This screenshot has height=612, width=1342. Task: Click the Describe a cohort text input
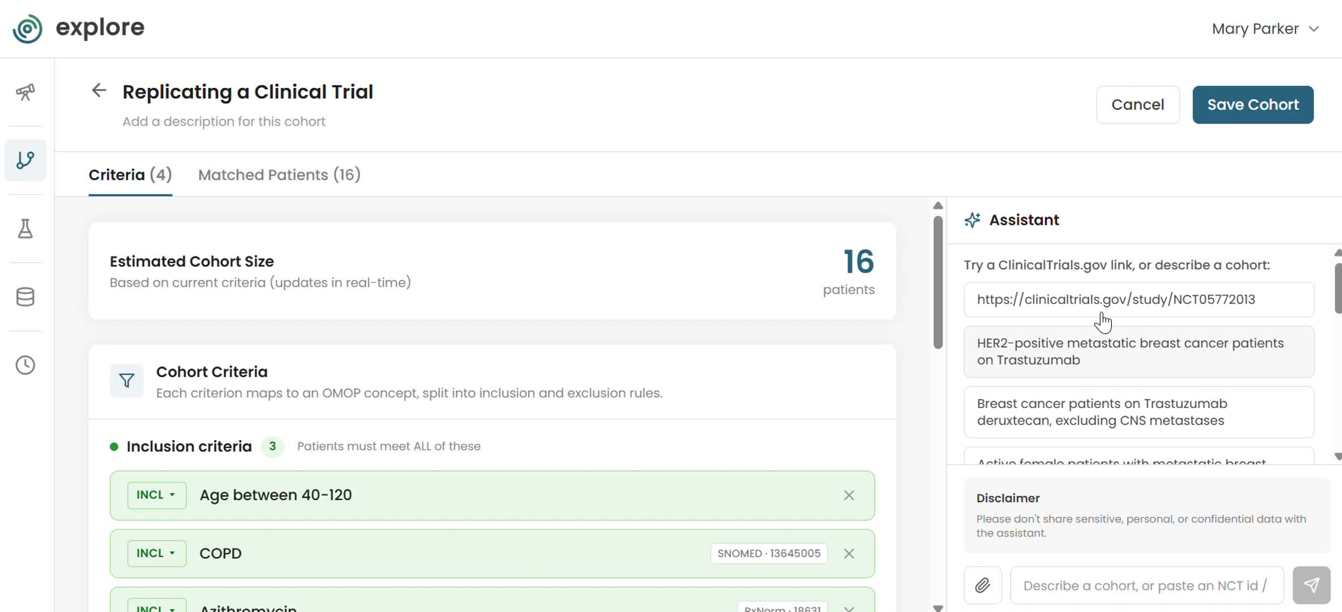pos(1146,585)
